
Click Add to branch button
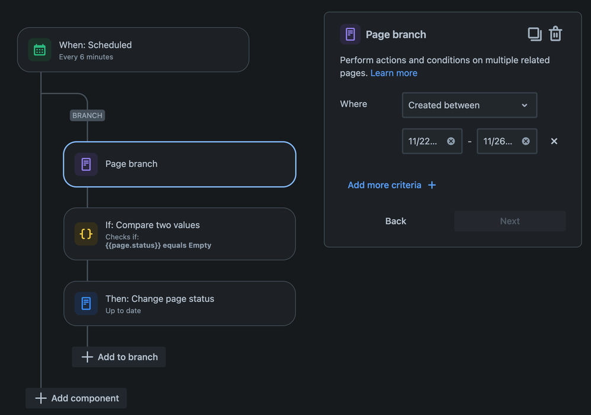coord(119,357)
